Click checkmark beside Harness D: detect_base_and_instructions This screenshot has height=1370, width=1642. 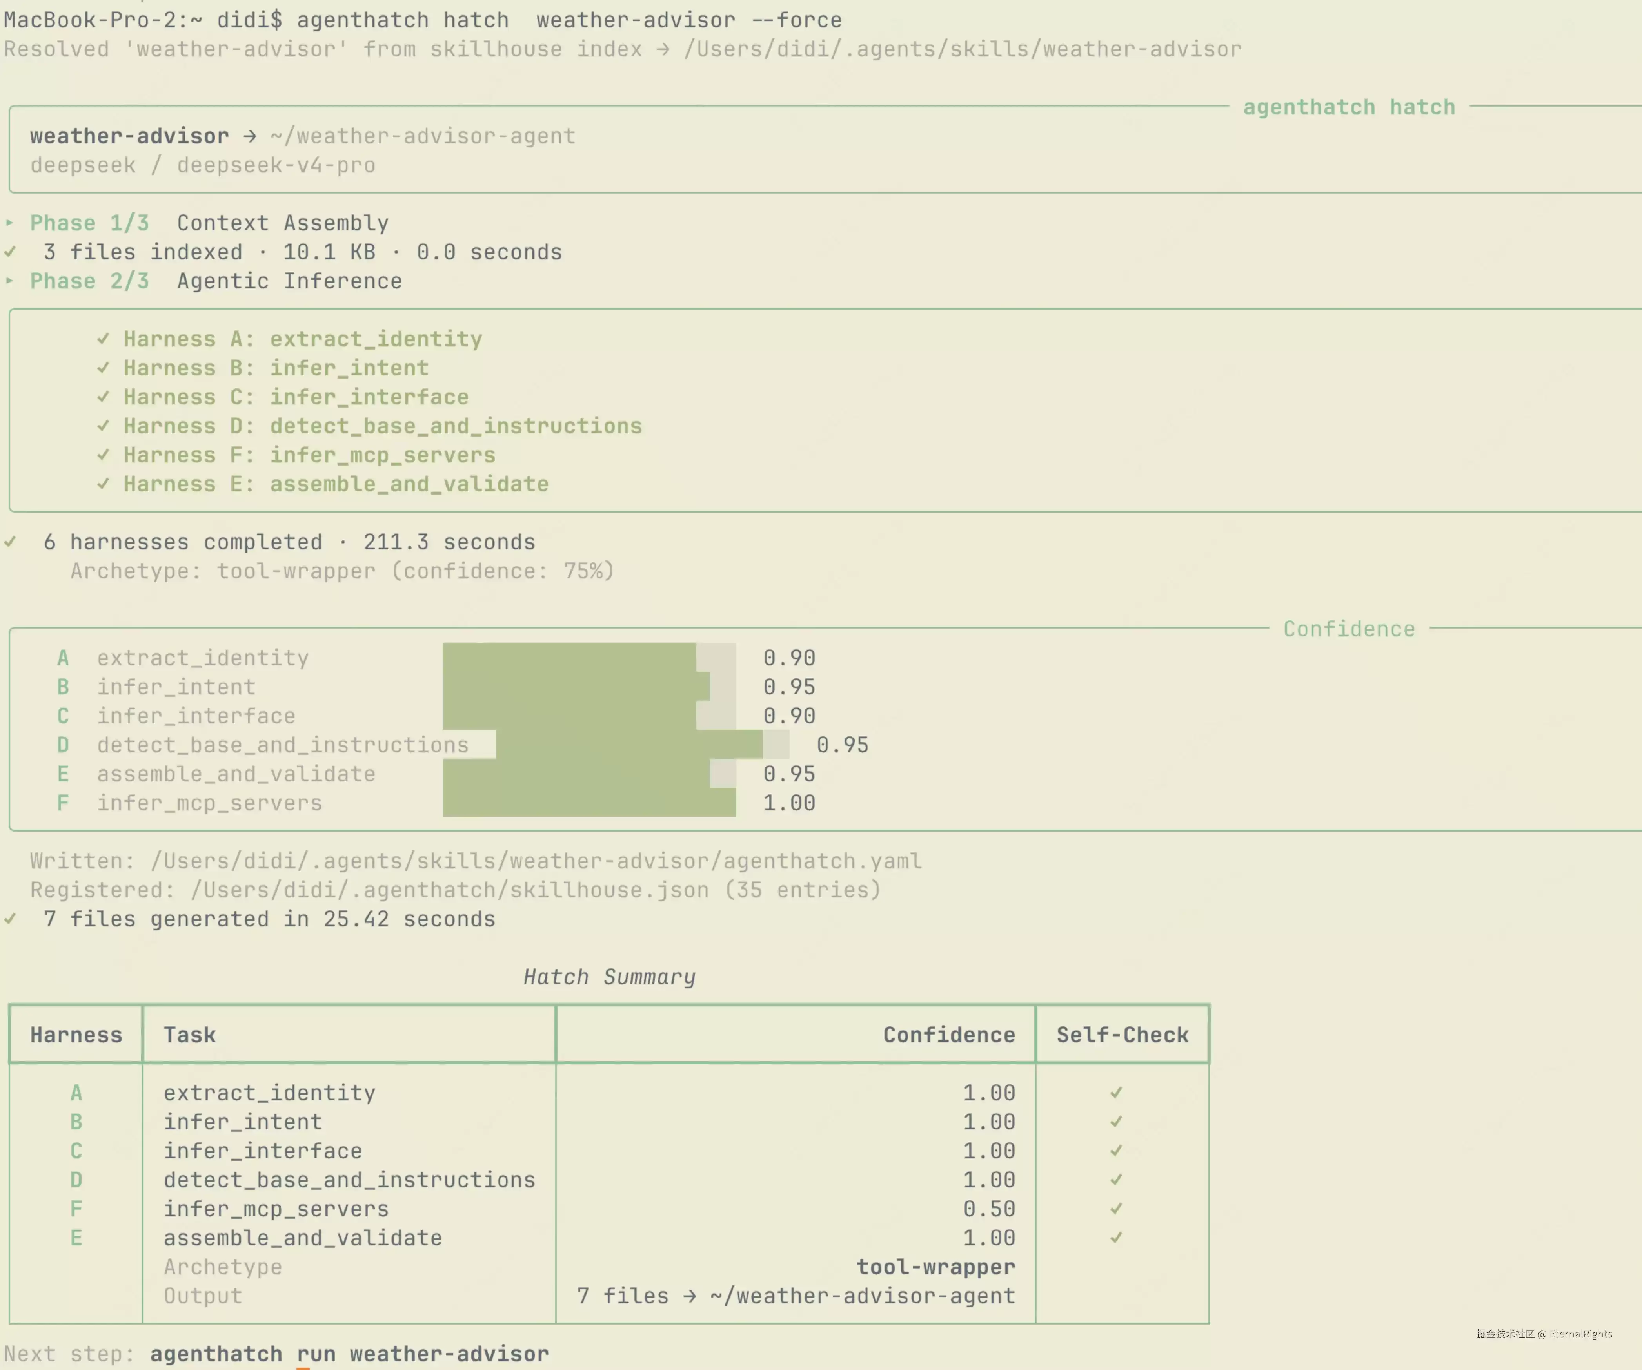[103, 426]
